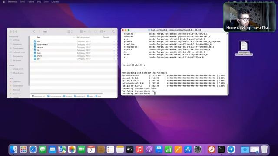Screen dimensions: 278x156
Task: Open Окно menu
Action: [x=46, y=2]
